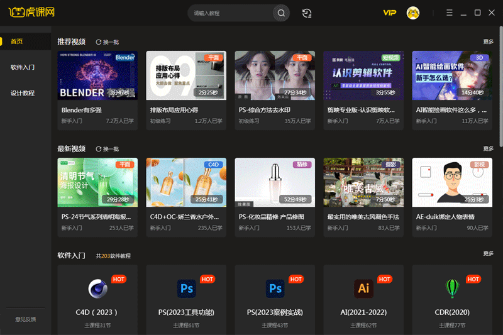
Task: Open PS-综合方法去水印 video thumbnail
Action: 275,75
